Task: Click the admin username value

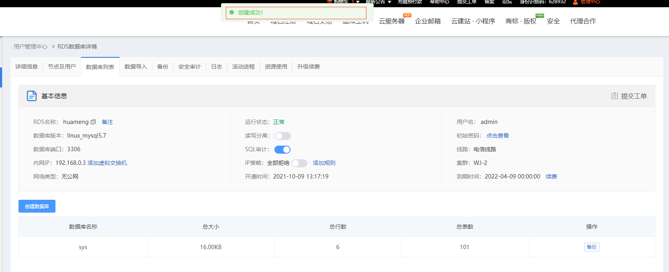Action: point(489,122)
